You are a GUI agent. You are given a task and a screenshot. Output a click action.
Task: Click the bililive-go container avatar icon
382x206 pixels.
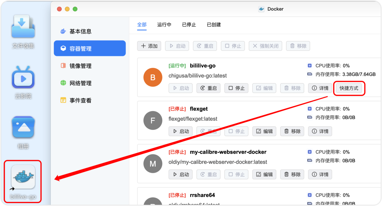click(153, 77)
